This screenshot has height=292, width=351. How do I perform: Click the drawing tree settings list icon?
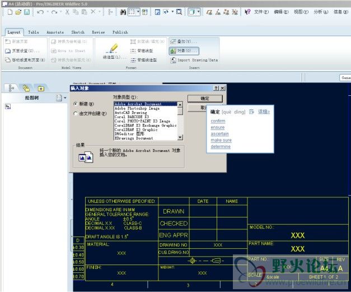(59, 98)
